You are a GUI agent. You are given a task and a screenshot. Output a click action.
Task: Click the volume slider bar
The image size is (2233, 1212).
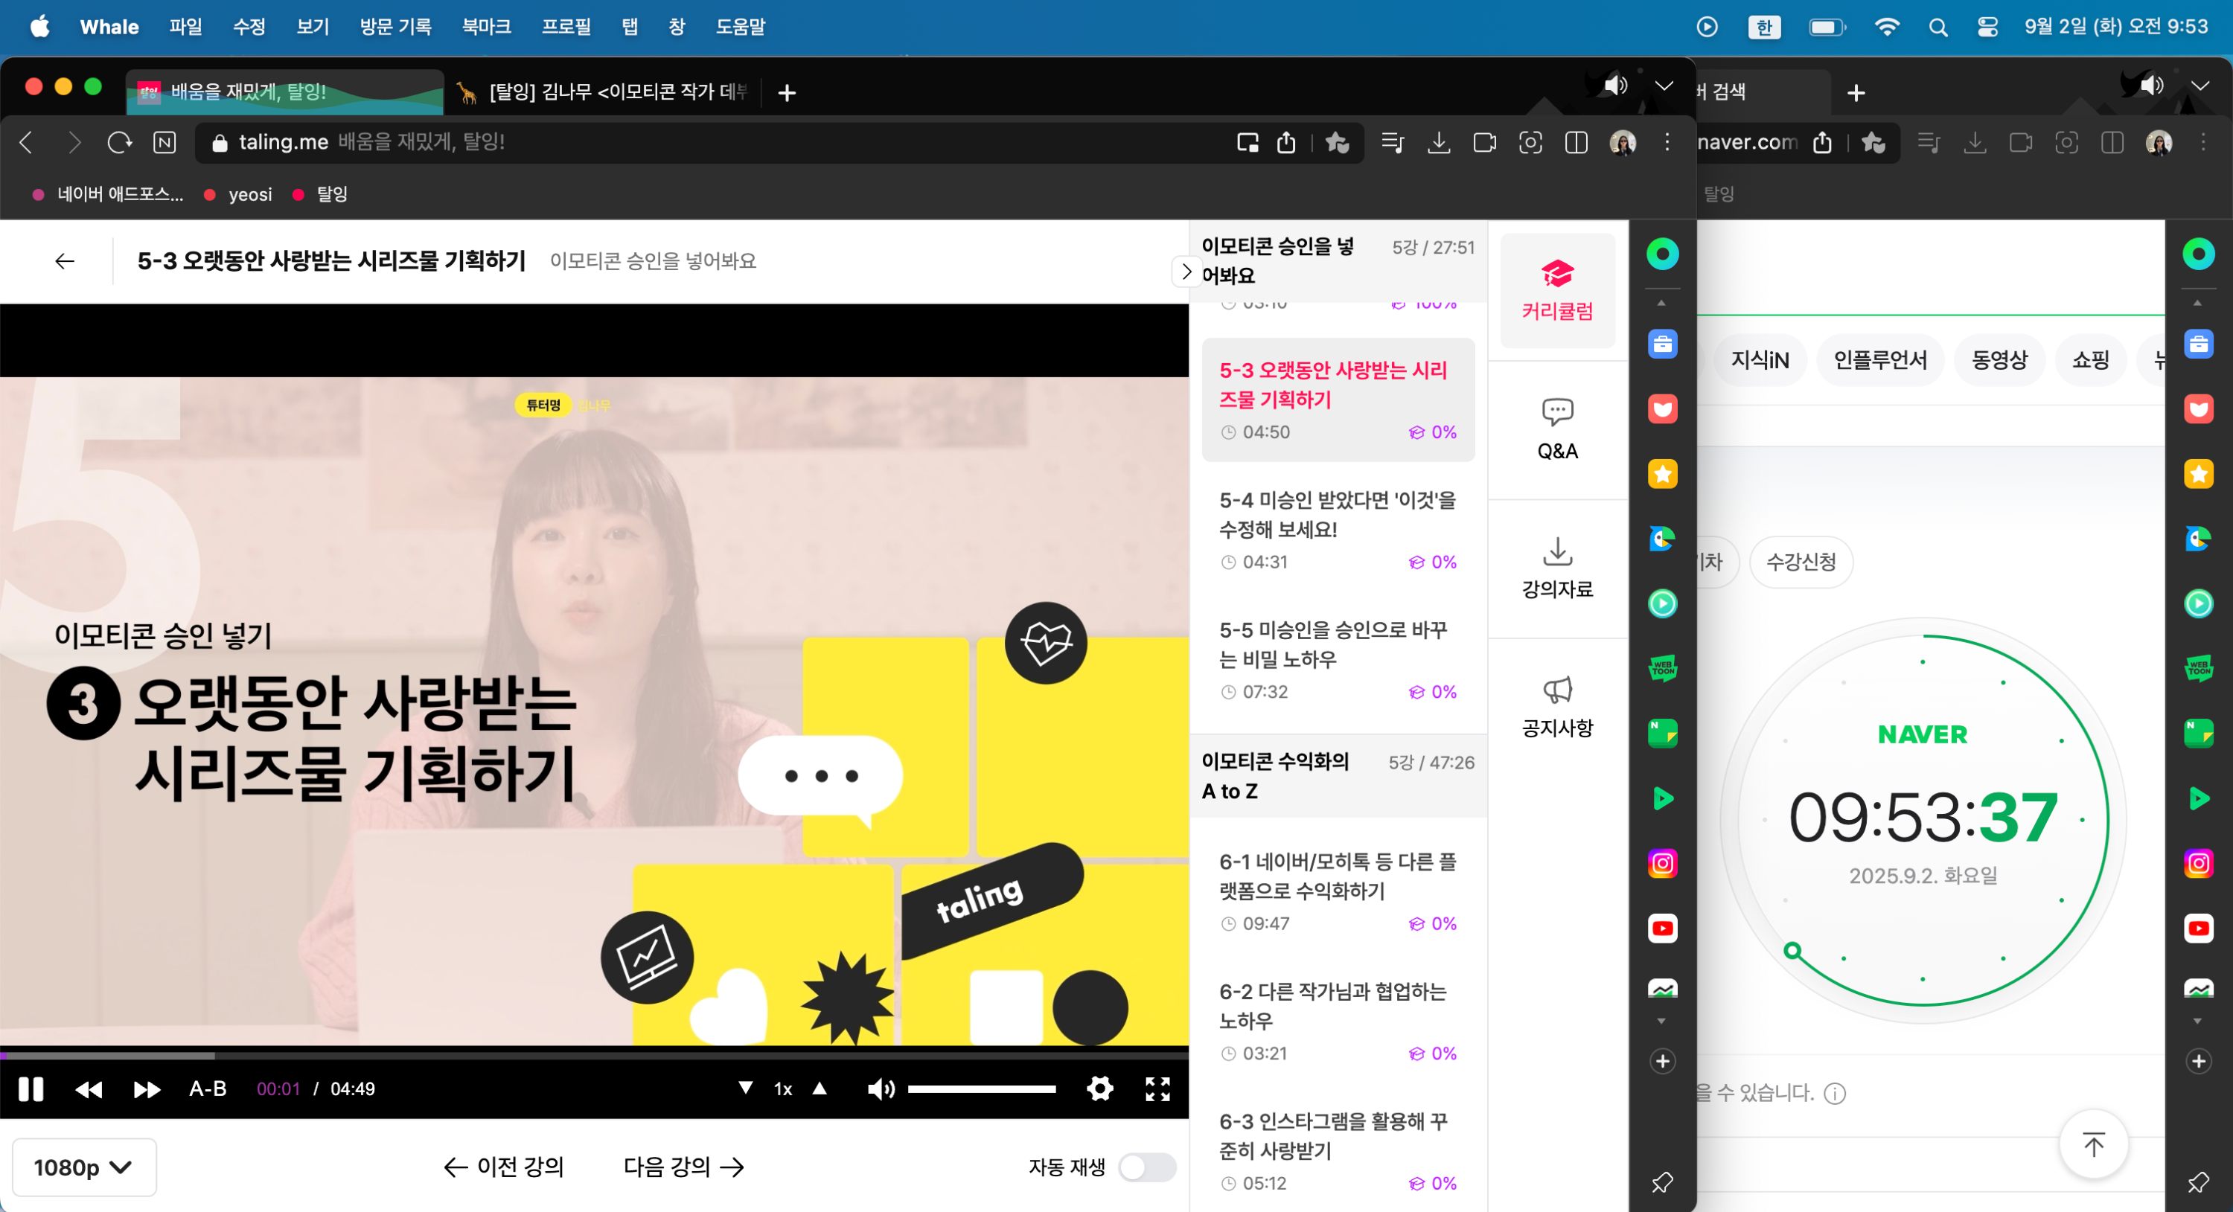click(x=981, y=1089)
